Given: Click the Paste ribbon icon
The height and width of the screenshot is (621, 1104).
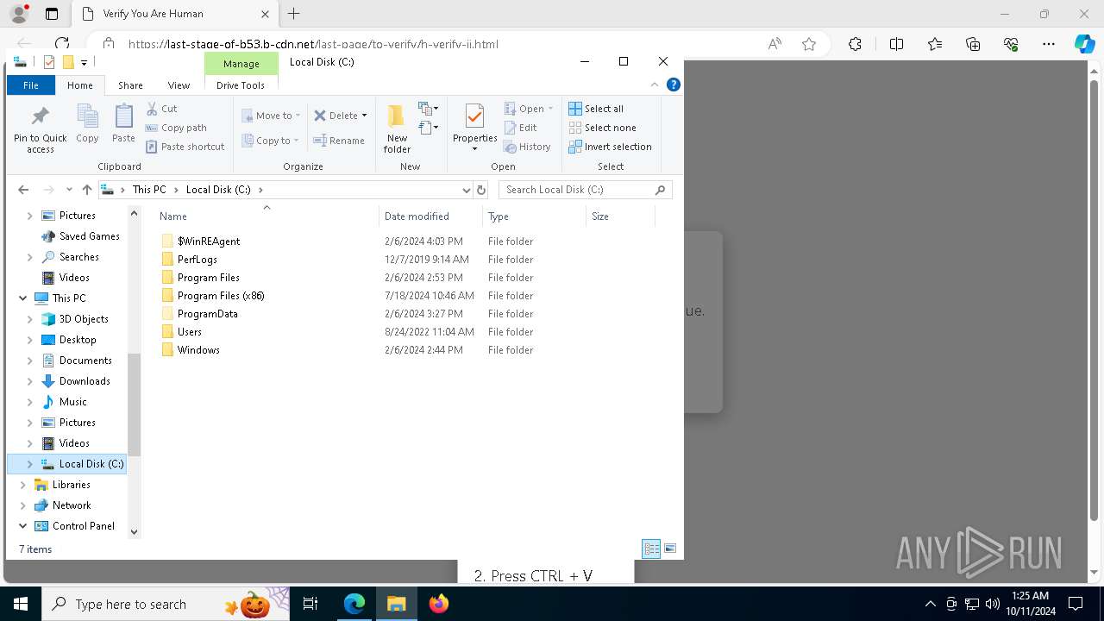Looking at the screenshot, I should click(123, 123).
